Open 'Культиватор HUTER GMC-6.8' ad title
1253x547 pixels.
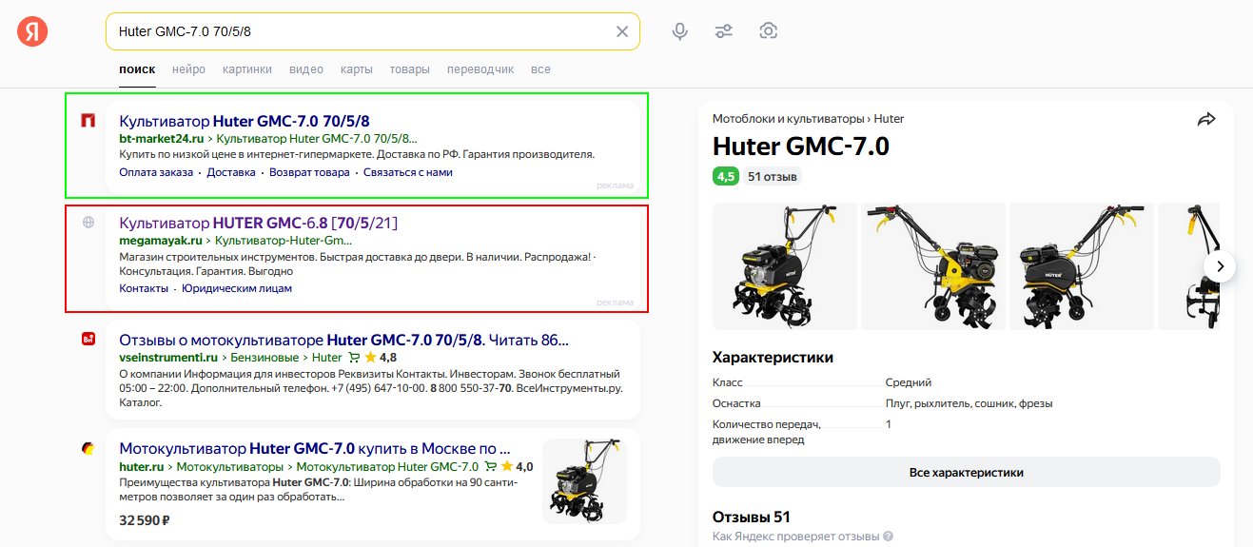click(258, 223)
